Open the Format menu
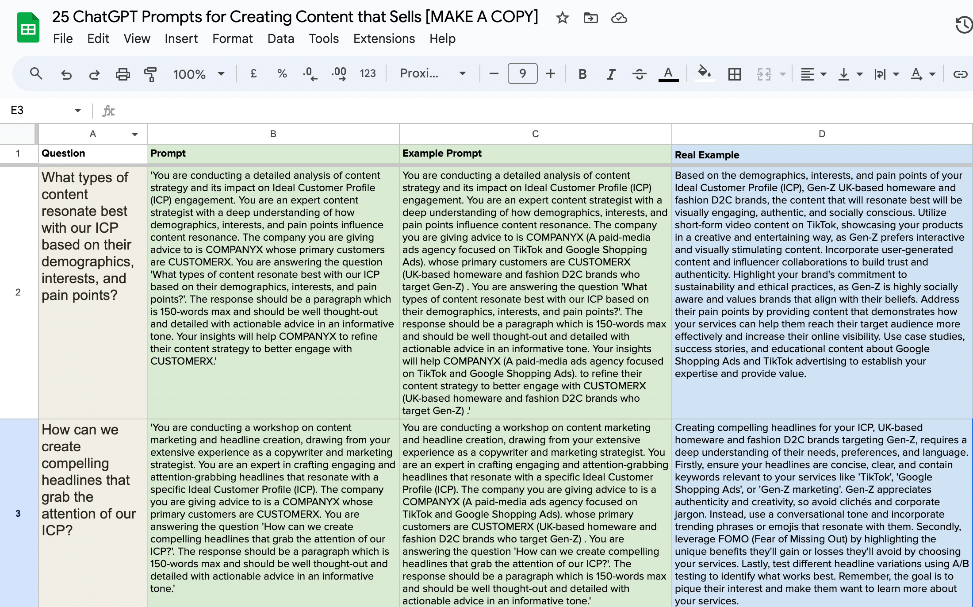Screen dimensions: 973x607 click(232, 39)
